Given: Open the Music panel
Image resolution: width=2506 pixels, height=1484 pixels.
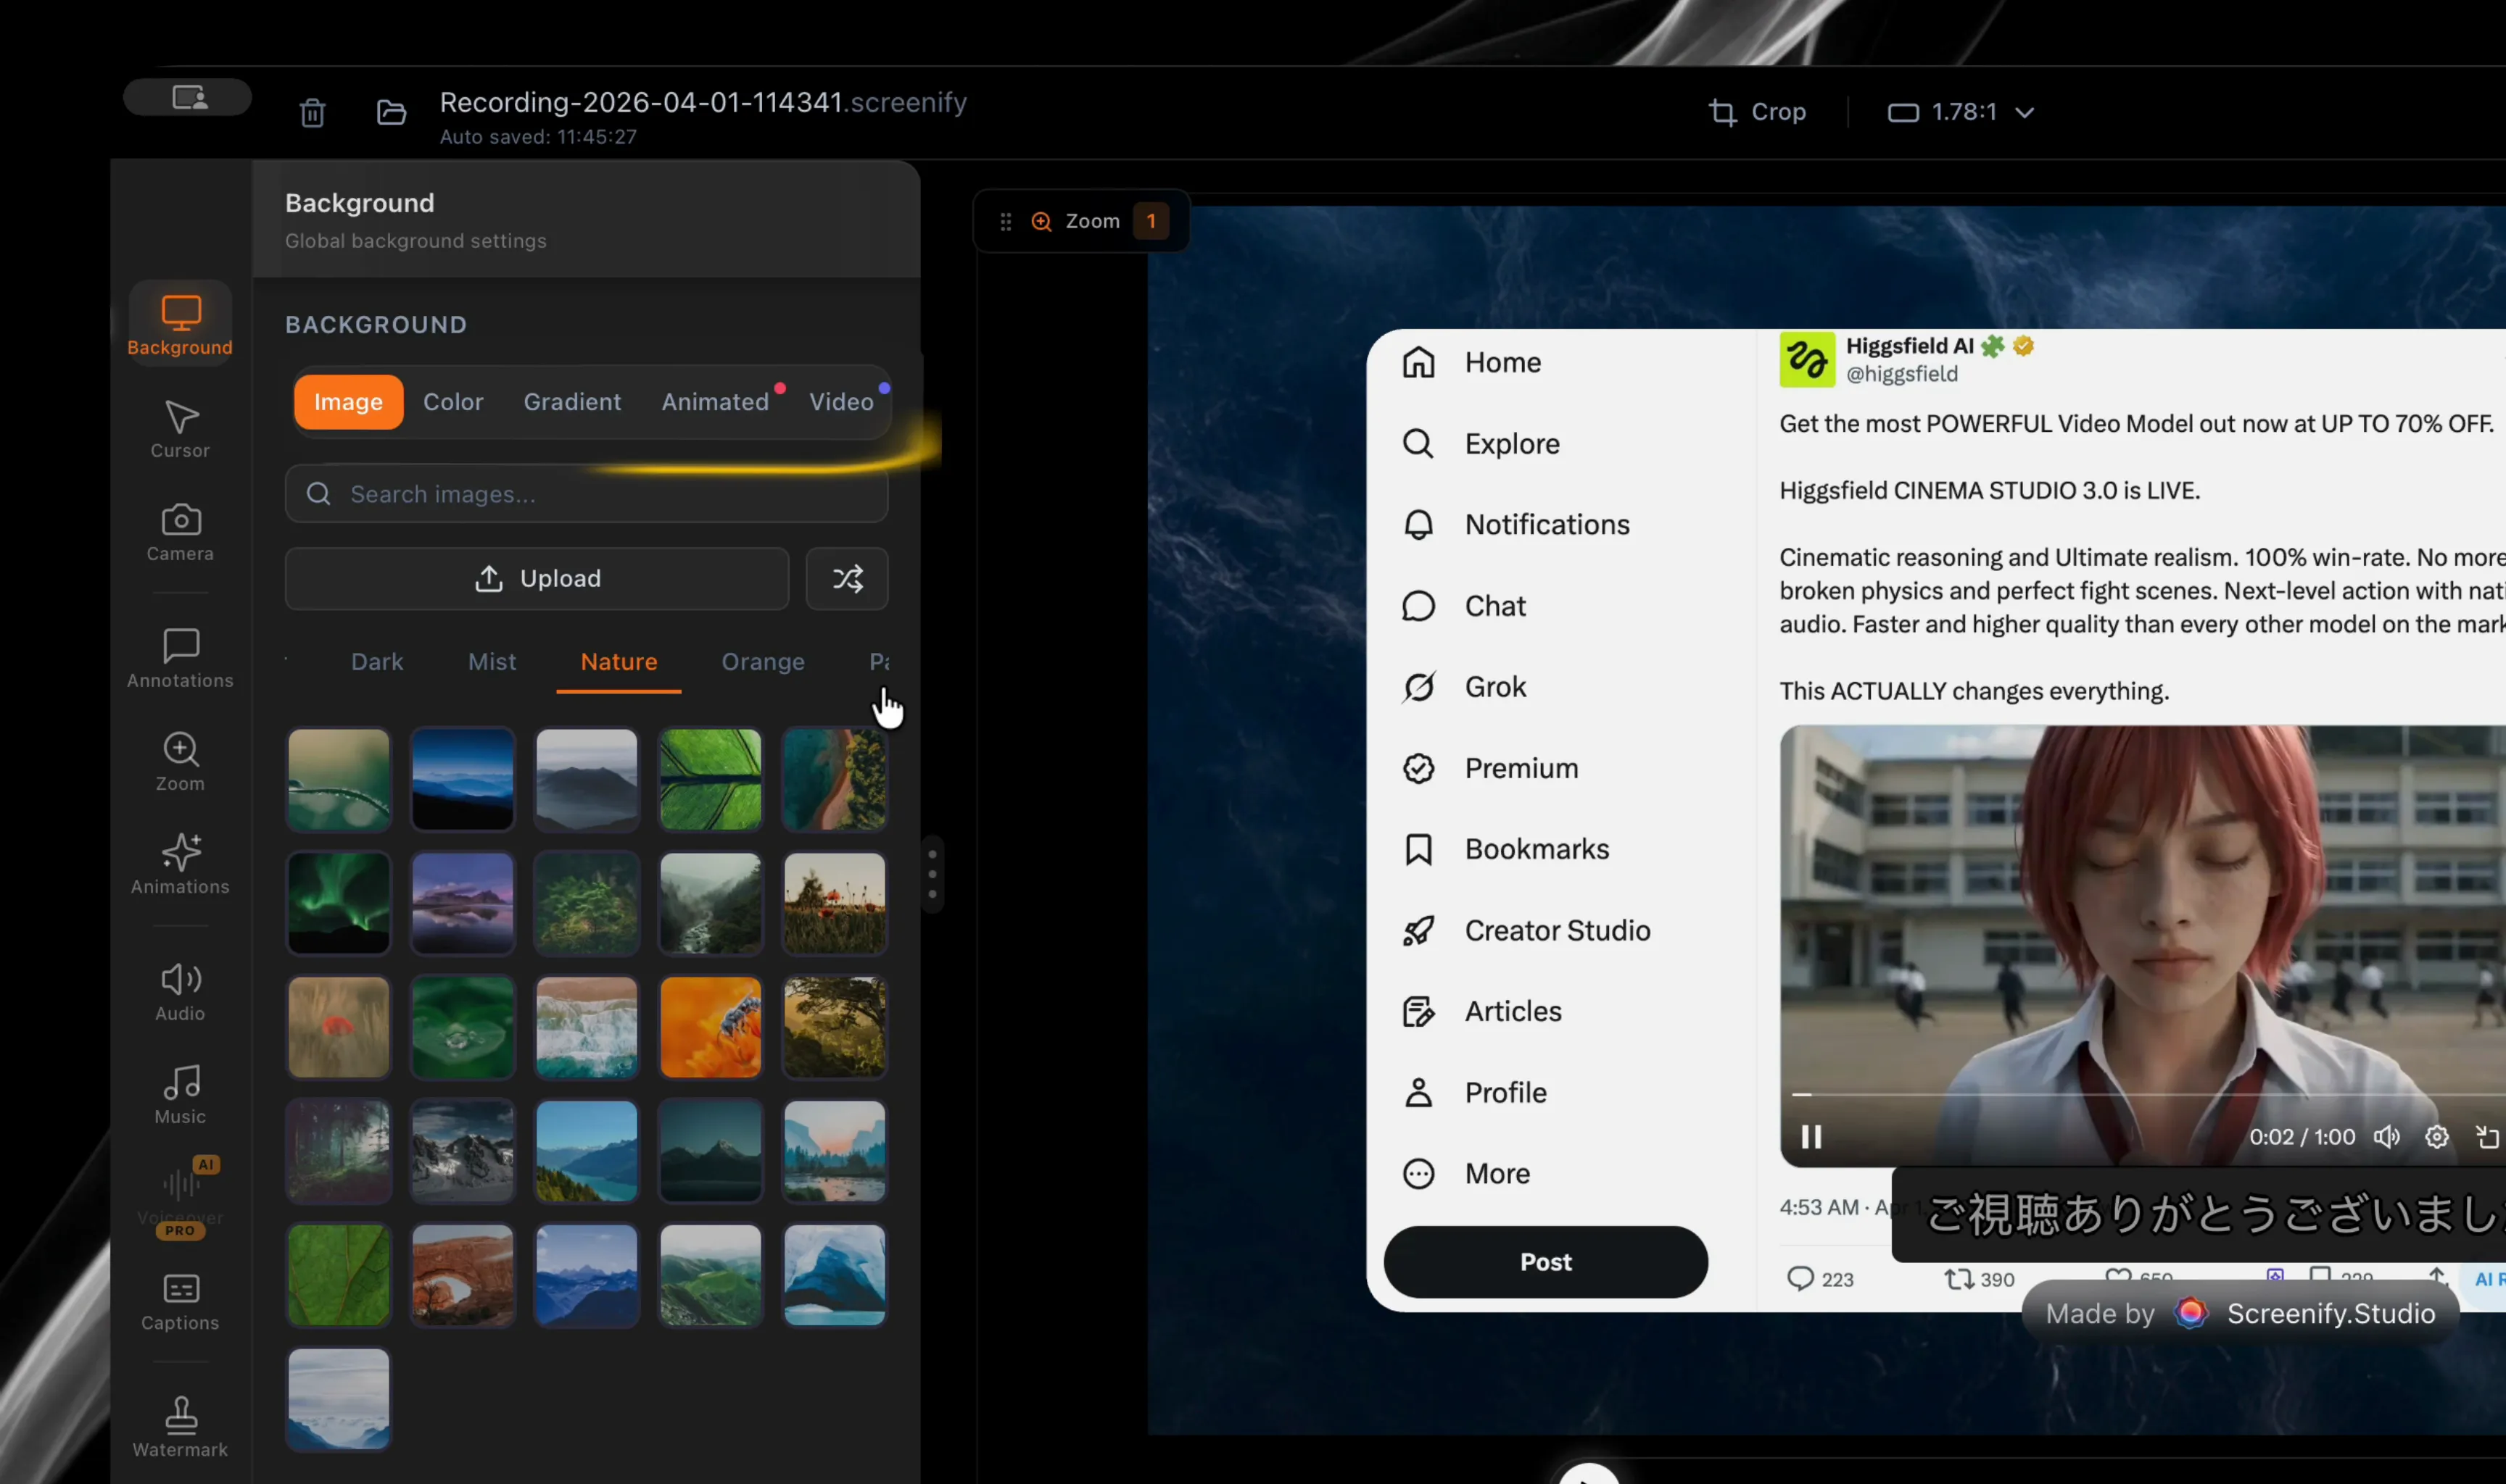Looking at the screenshot, I should 180,1094.
